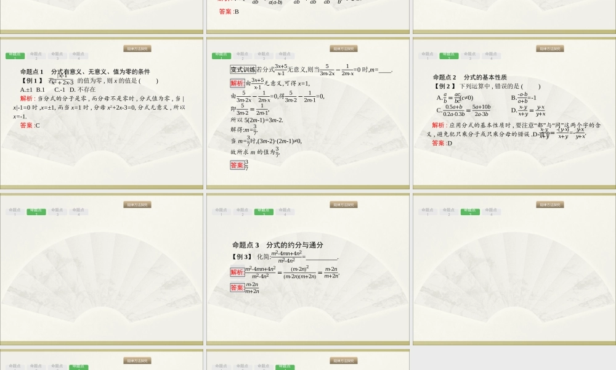This screenshot has width=616, height=370.
Task: Select 命题点 2 chip on the 例3 slide
Action: pos(242,211)
